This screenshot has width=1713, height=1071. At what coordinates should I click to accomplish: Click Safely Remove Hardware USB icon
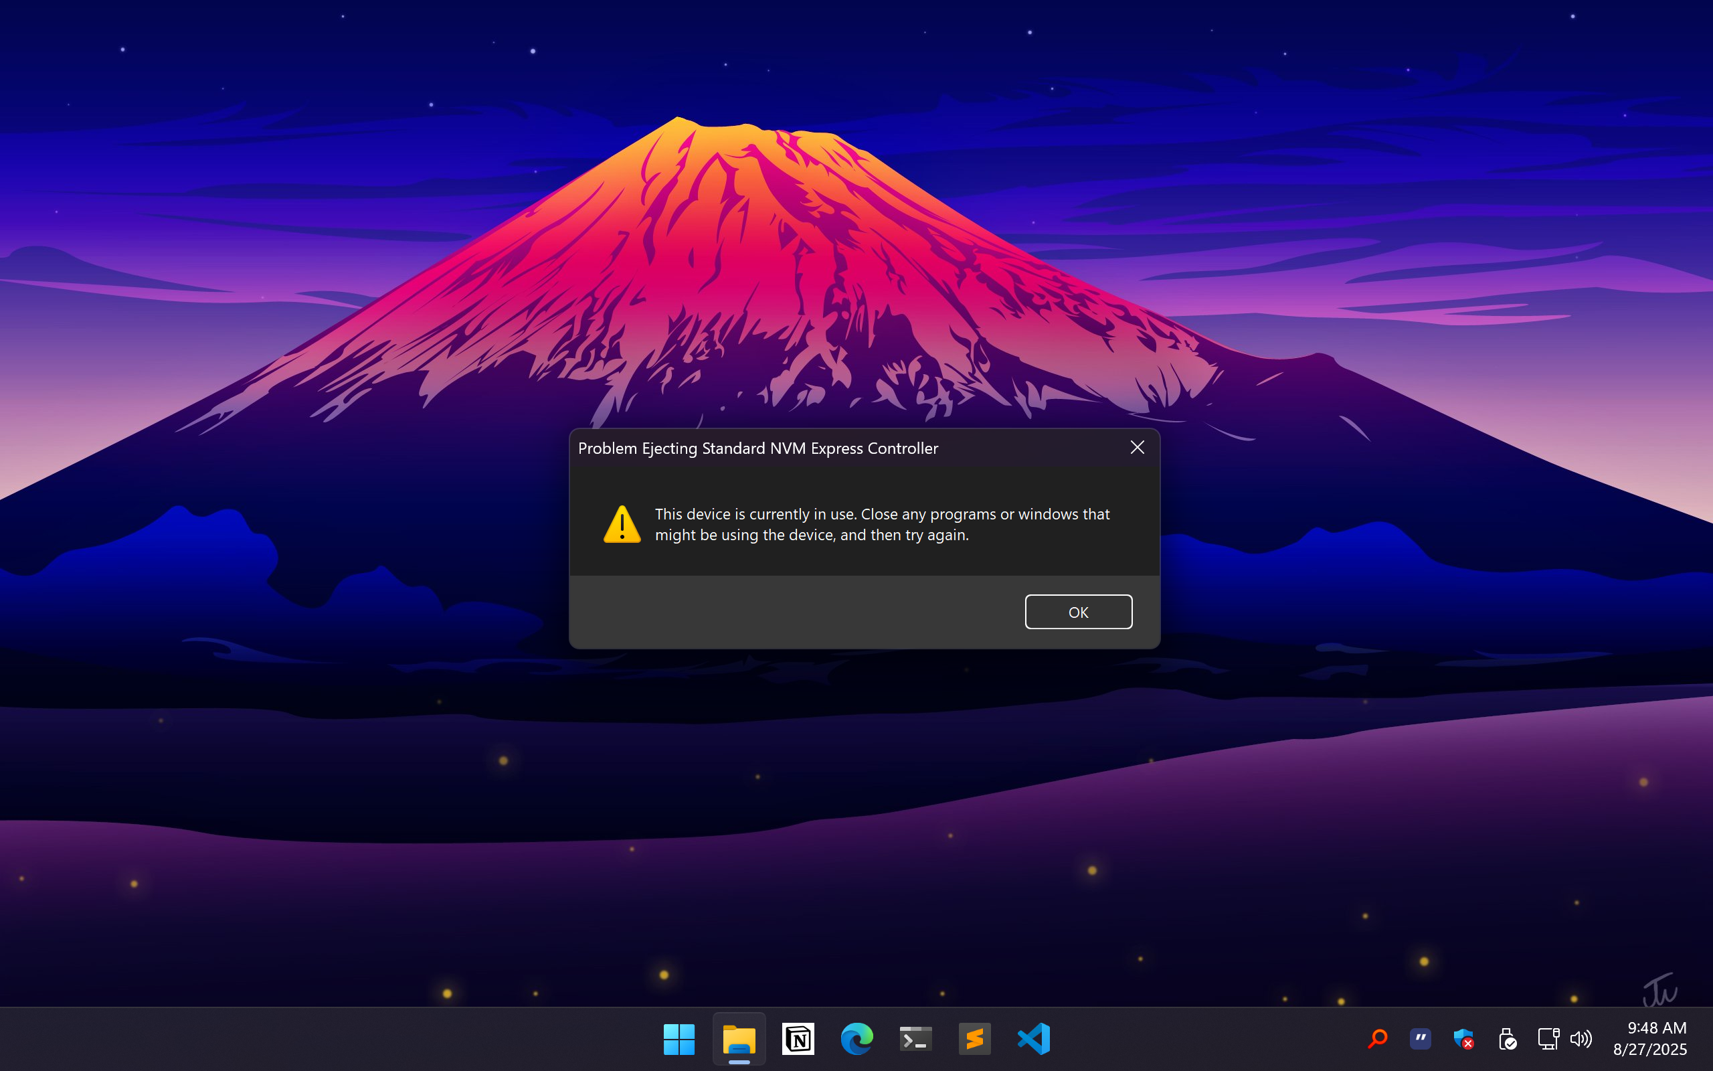[1506, 1039]
